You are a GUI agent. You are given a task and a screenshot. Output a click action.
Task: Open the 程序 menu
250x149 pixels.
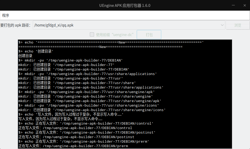pos(6,15)
